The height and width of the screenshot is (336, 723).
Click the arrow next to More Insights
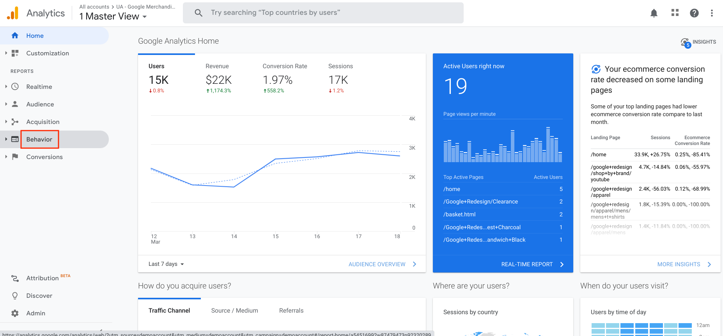coord(709,264)
